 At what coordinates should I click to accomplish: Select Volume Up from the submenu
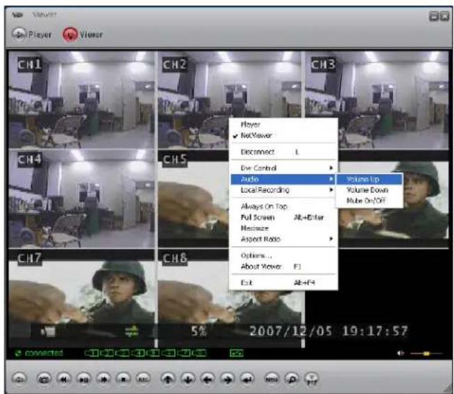coord(362,179)
